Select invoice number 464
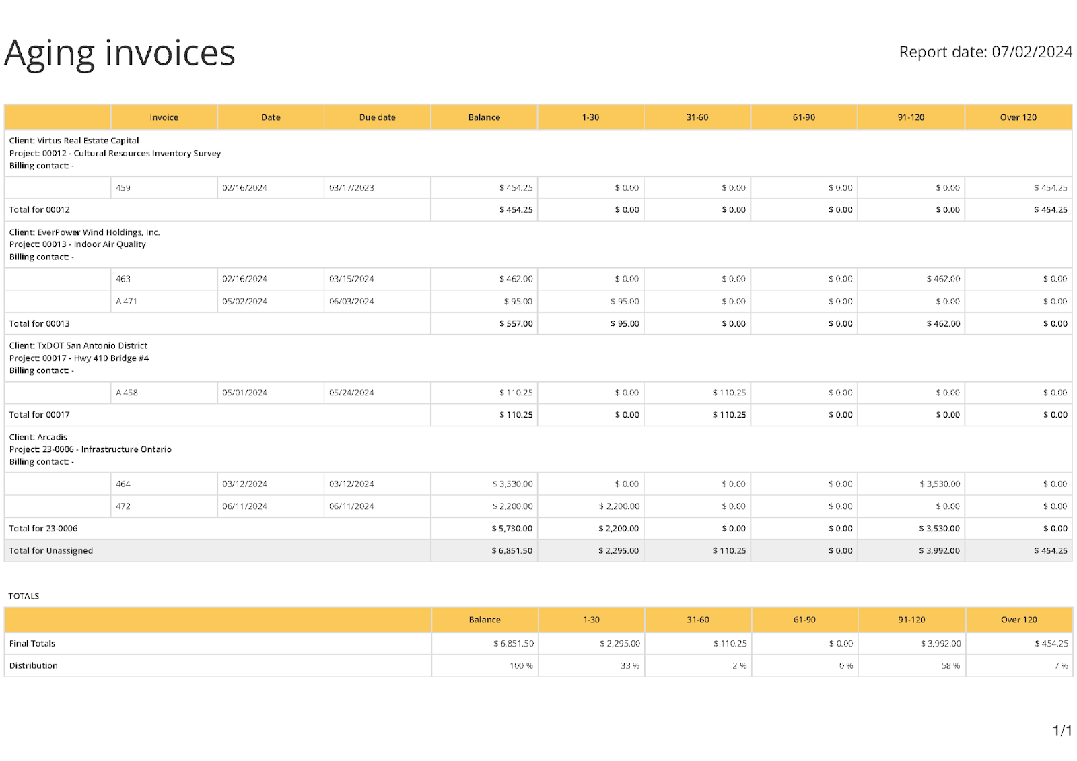 pyautogui.click(x=123, y=484)
